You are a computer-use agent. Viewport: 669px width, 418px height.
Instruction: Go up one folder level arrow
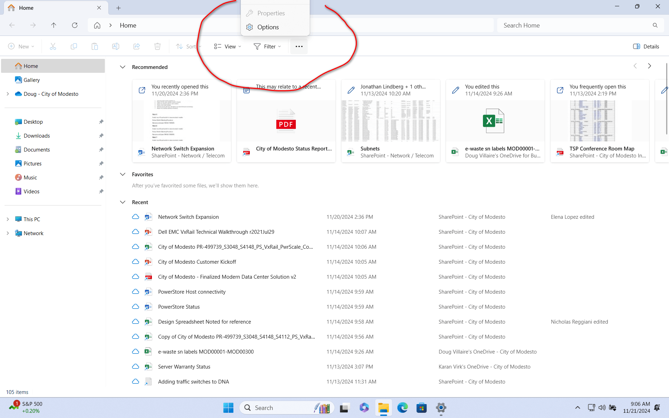tap(54, 25)
